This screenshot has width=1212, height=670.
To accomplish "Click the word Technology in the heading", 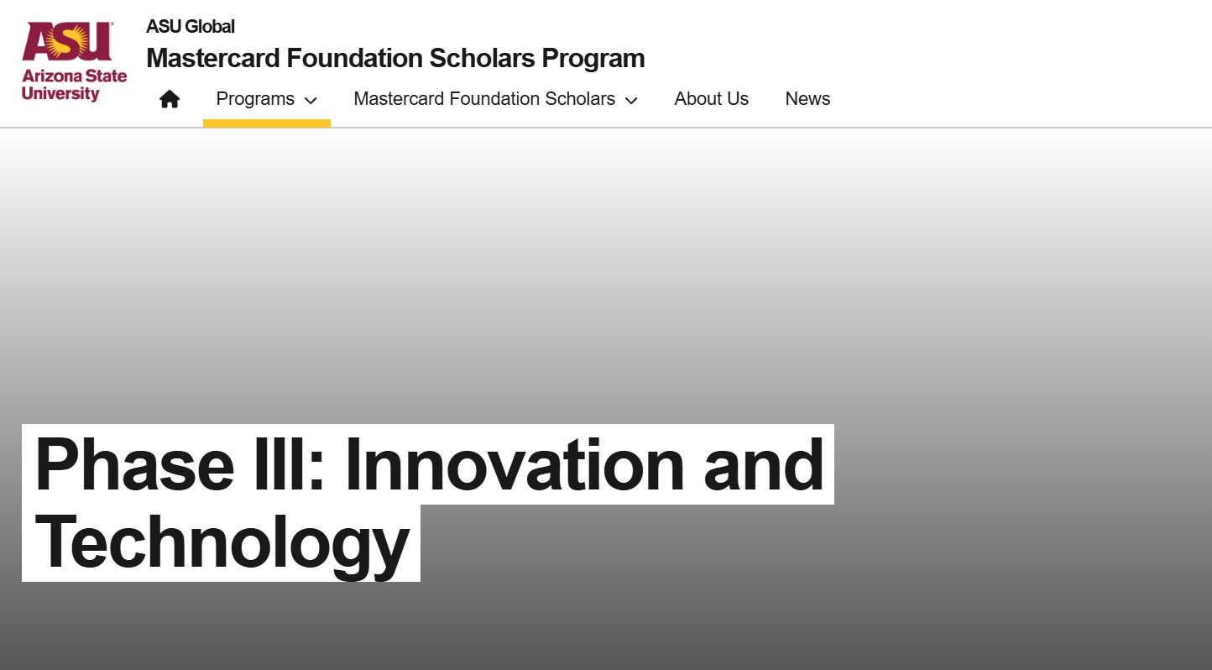I will pyautogui.click(x=222, y=543).
